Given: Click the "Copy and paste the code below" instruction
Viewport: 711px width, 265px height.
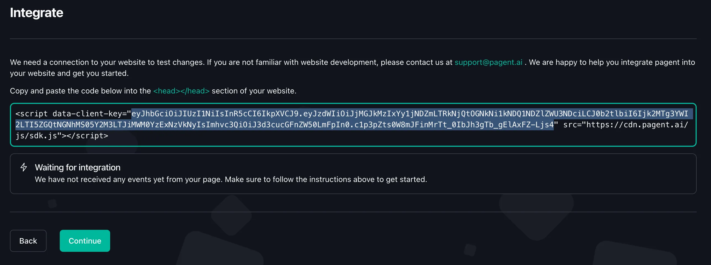Looking at the screenshot, I should coord(80,91).
